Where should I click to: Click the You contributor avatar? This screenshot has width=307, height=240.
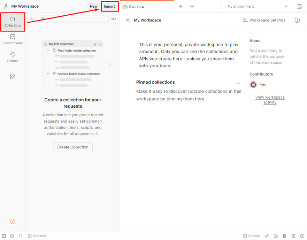coord(253,85)
